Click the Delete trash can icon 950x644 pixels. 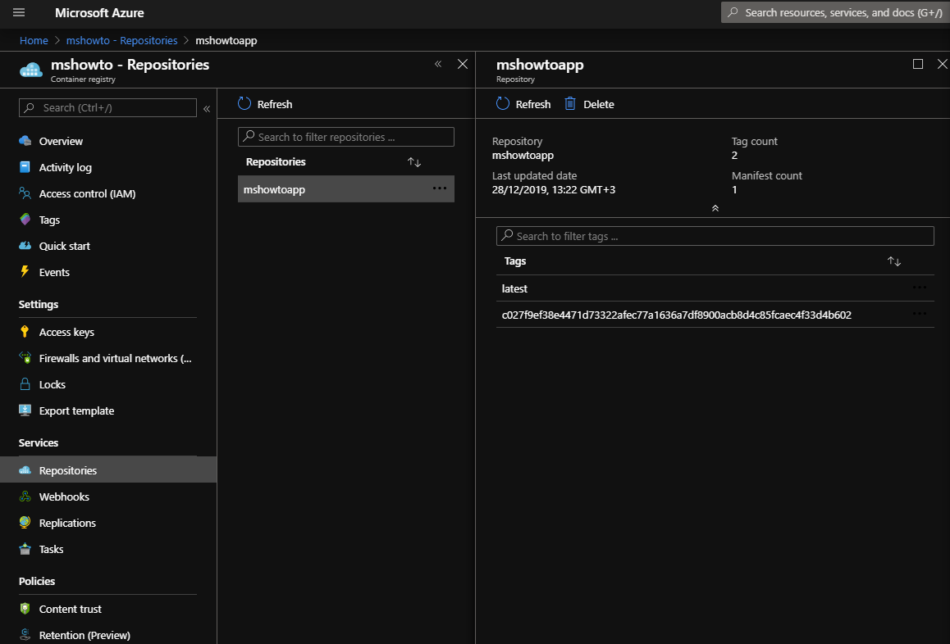(570, 103)
